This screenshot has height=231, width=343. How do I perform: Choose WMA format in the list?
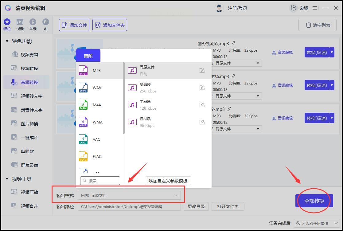[x=99, y=122]
